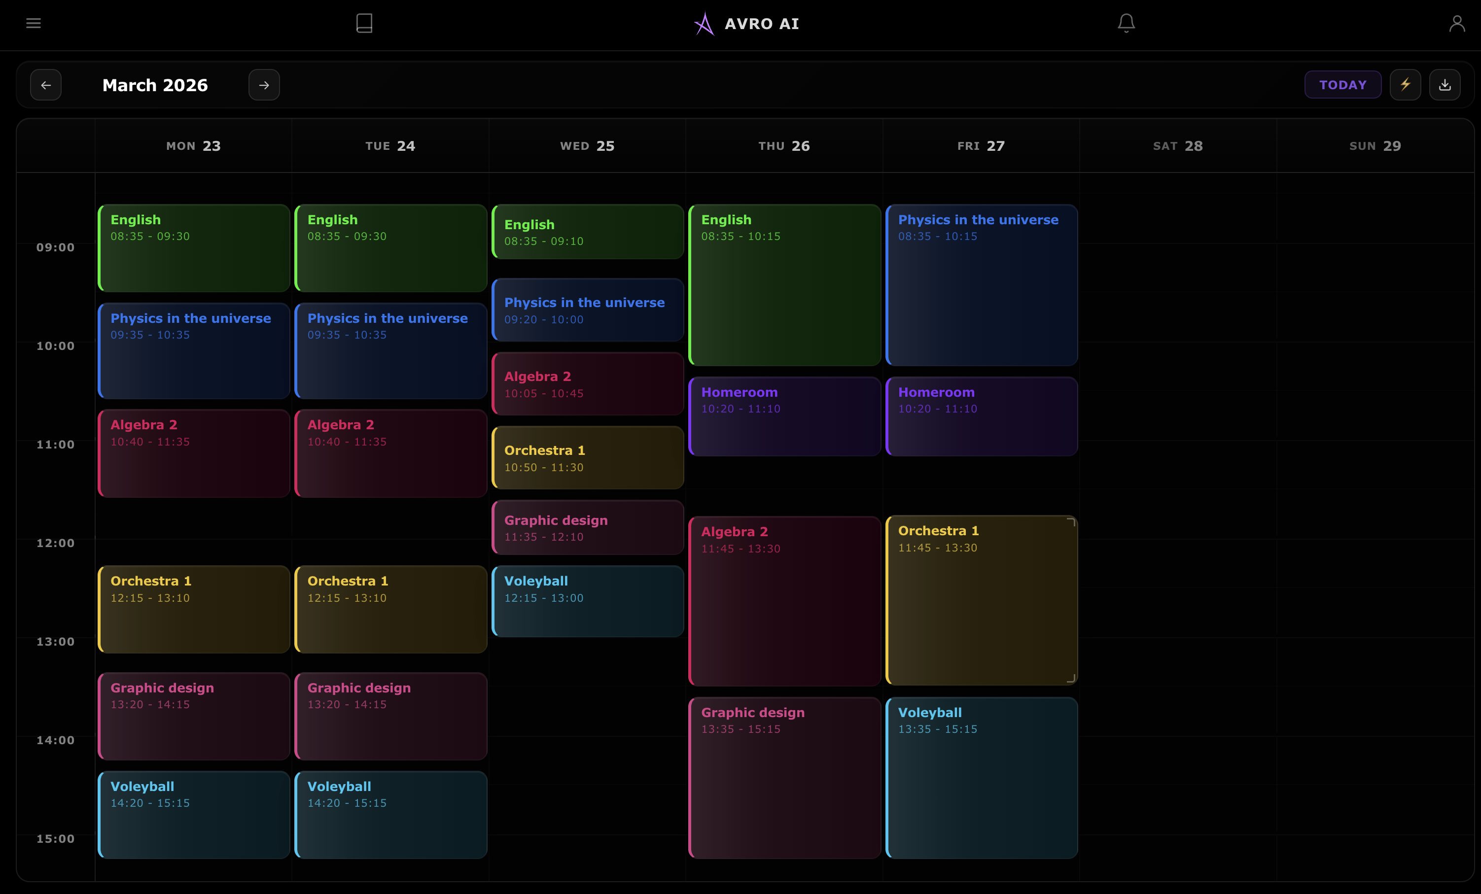
Task: Open Thursday's Algebra 2 event at 11:45
Action: (784, 600)
